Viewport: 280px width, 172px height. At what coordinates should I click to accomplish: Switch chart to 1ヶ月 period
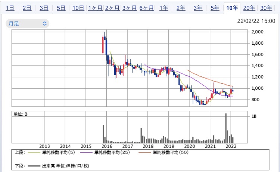point(95,8)
